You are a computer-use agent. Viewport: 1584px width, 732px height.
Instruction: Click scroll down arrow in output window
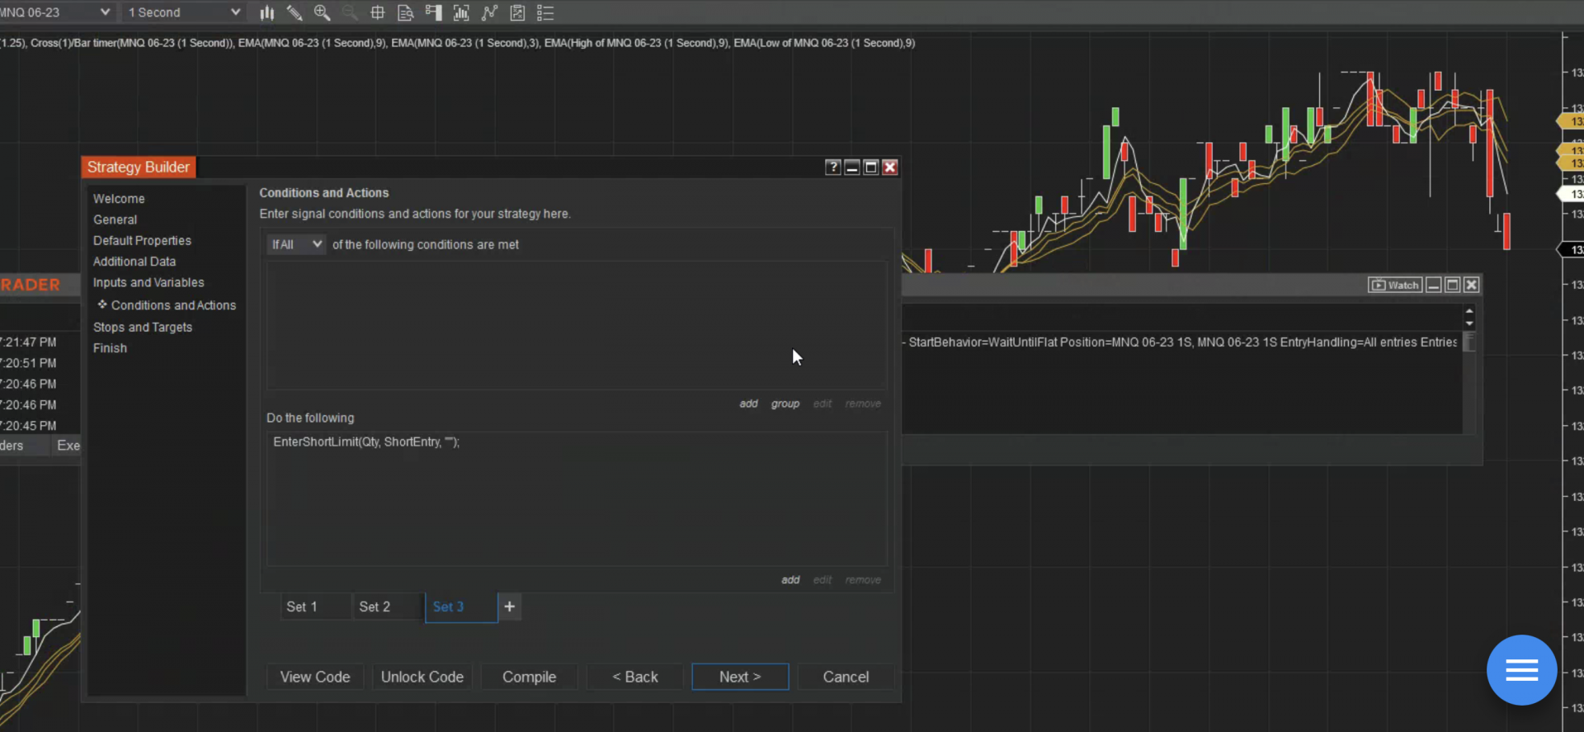(x=1469, y=323)
